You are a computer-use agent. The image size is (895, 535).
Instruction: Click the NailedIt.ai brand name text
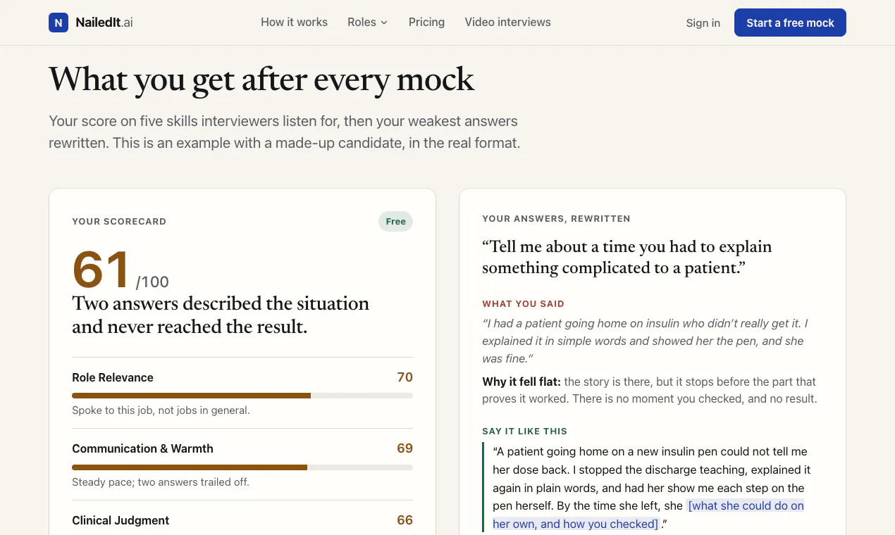coord(104,23)
